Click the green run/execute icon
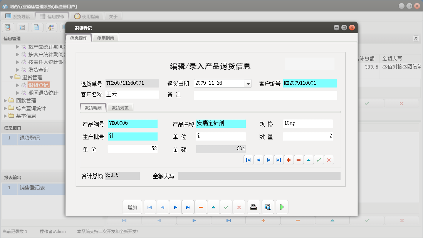 pos(282,207)
